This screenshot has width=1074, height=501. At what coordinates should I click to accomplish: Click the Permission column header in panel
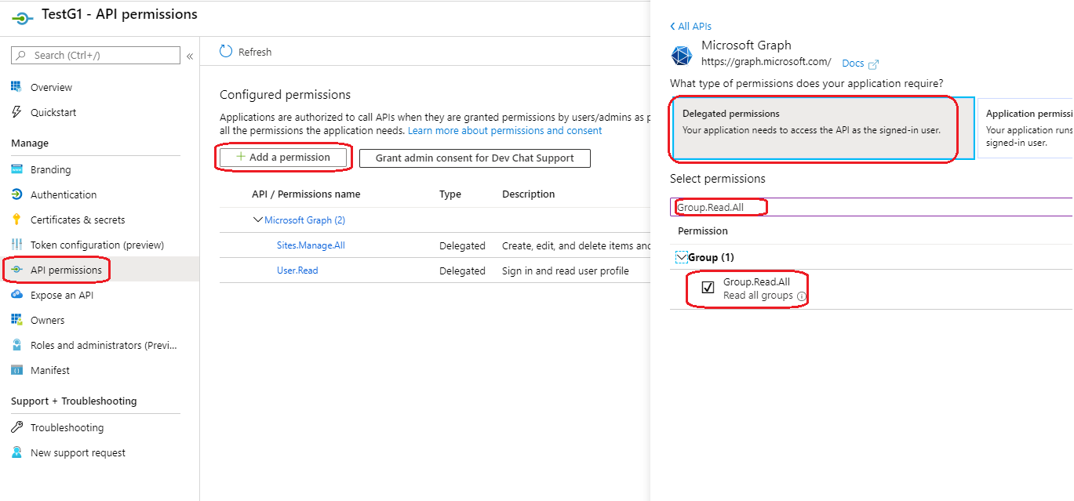pyautogui.click(x=703, y=231)
